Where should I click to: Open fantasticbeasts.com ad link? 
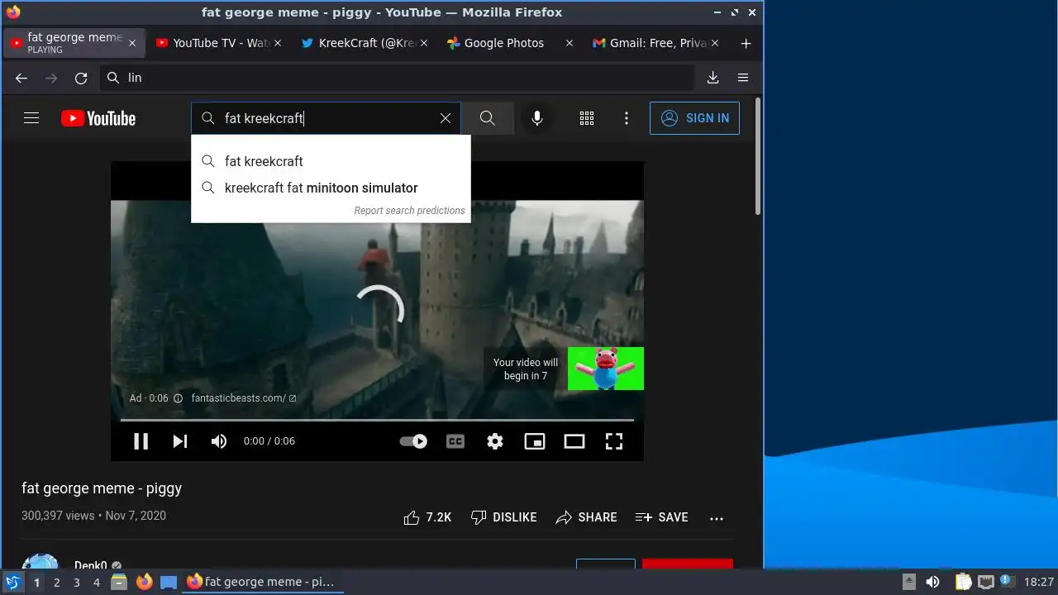coord(244,398)
